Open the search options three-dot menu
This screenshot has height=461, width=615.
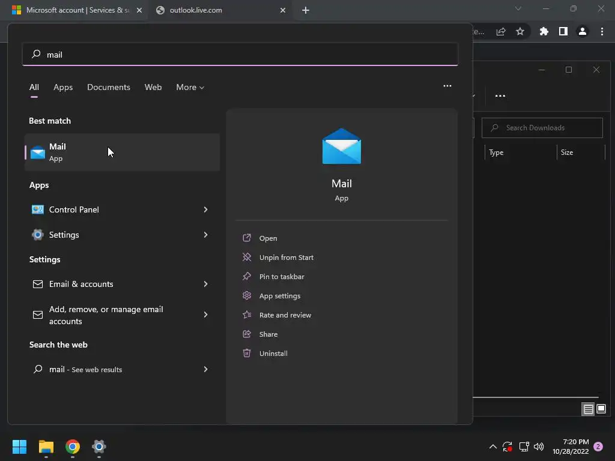point(447,86)
